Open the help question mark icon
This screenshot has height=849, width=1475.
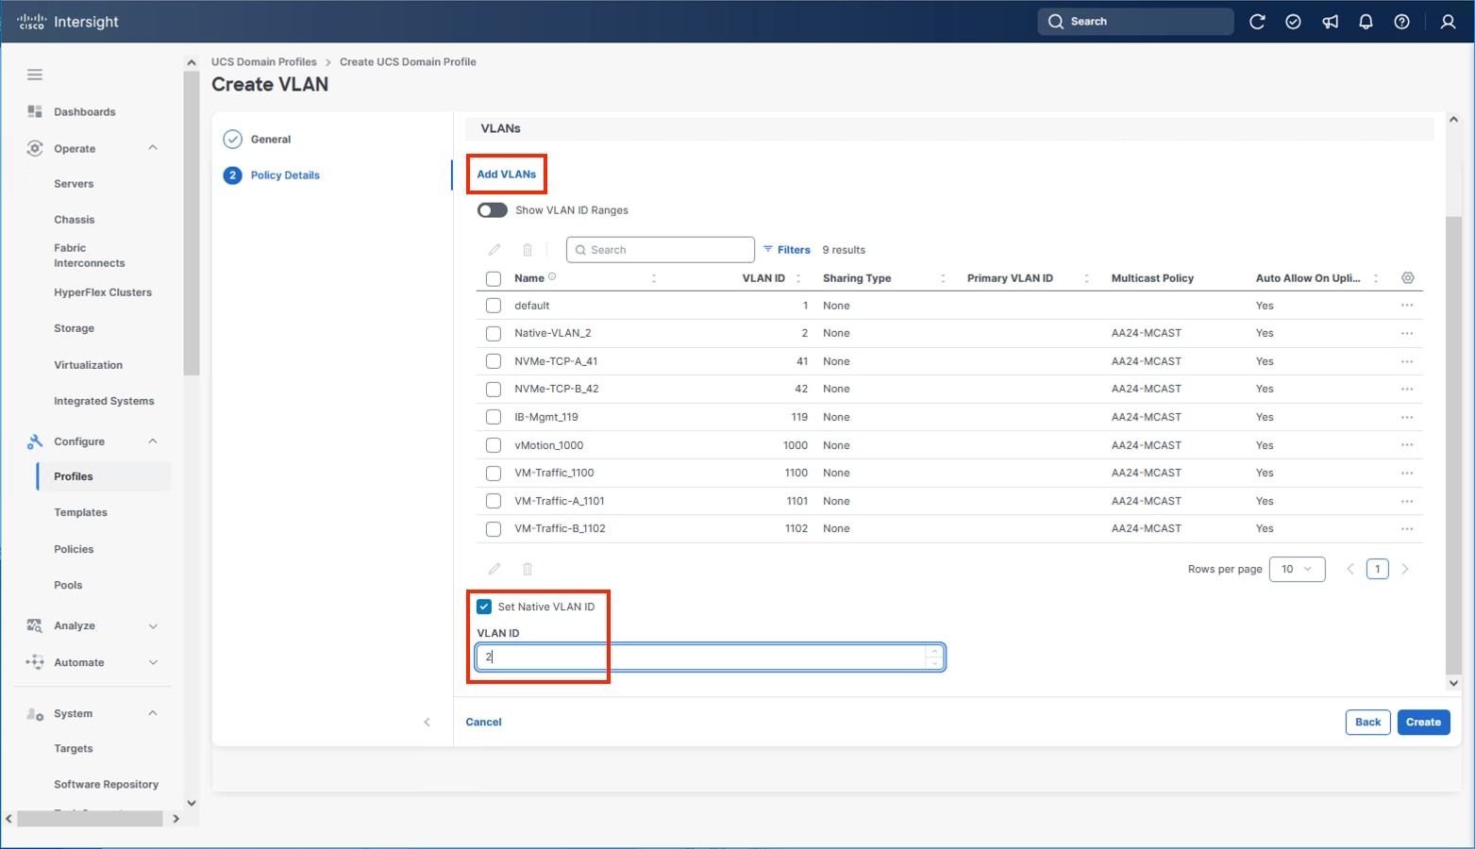(1401, 22)
